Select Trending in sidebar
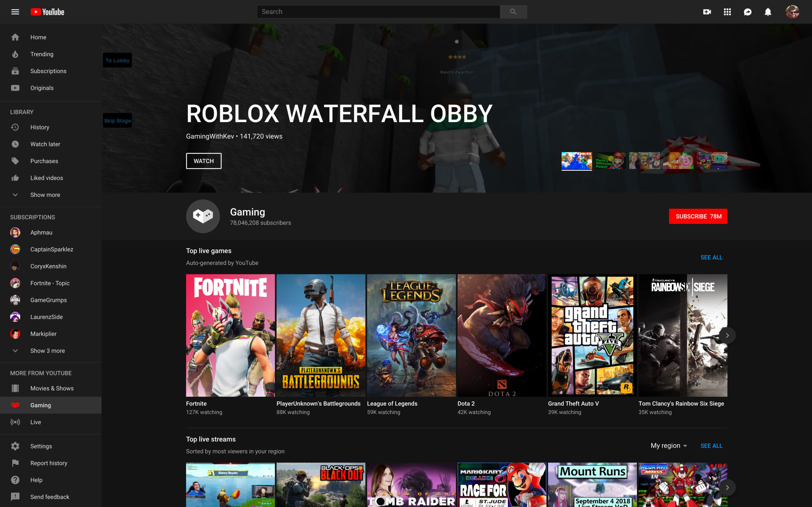812x507 pixels. pyautogui.click(x=42, y=54)
